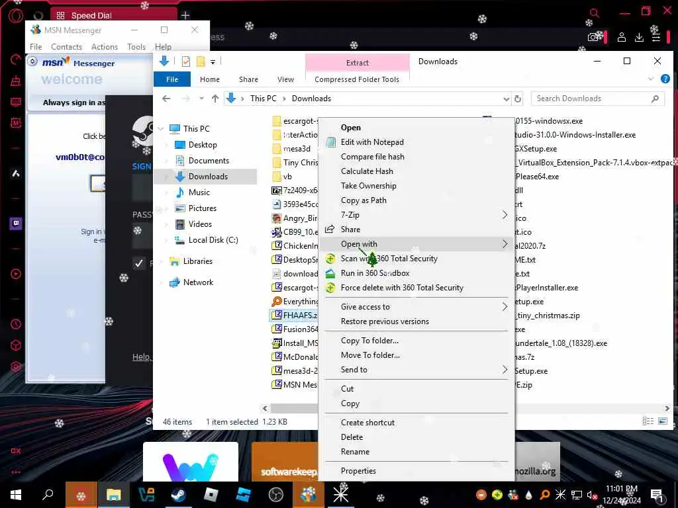This screenshot has width=678, height=508.
Task: Click Run in 360 Sandbox icon
Action: click(330, 273)
